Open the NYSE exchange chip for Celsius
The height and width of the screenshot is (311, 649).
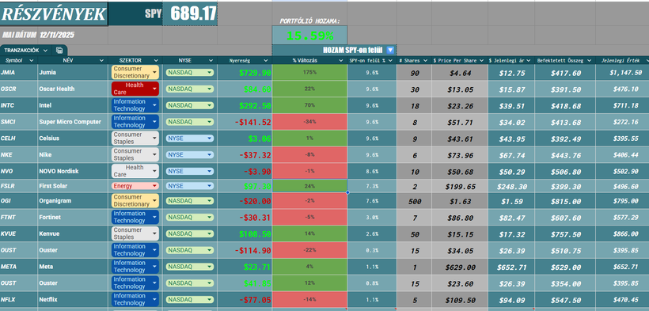coord(190,138)
